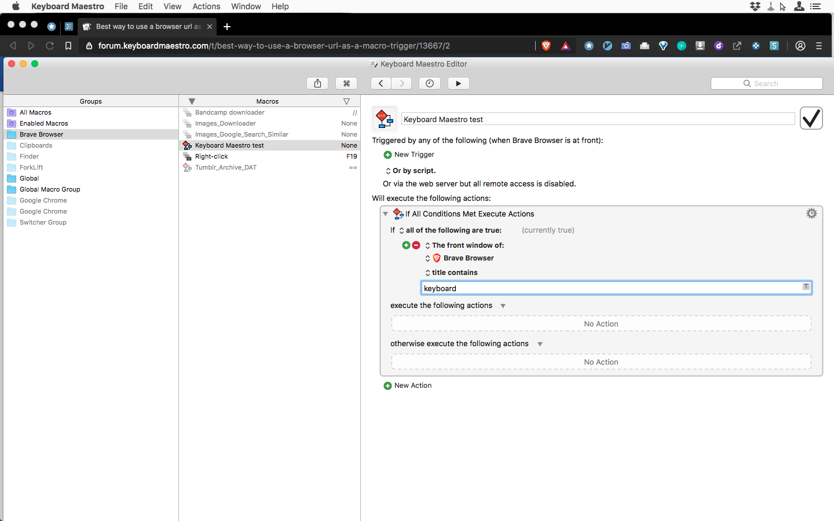Open the recent history clock button

click(429, 83)
